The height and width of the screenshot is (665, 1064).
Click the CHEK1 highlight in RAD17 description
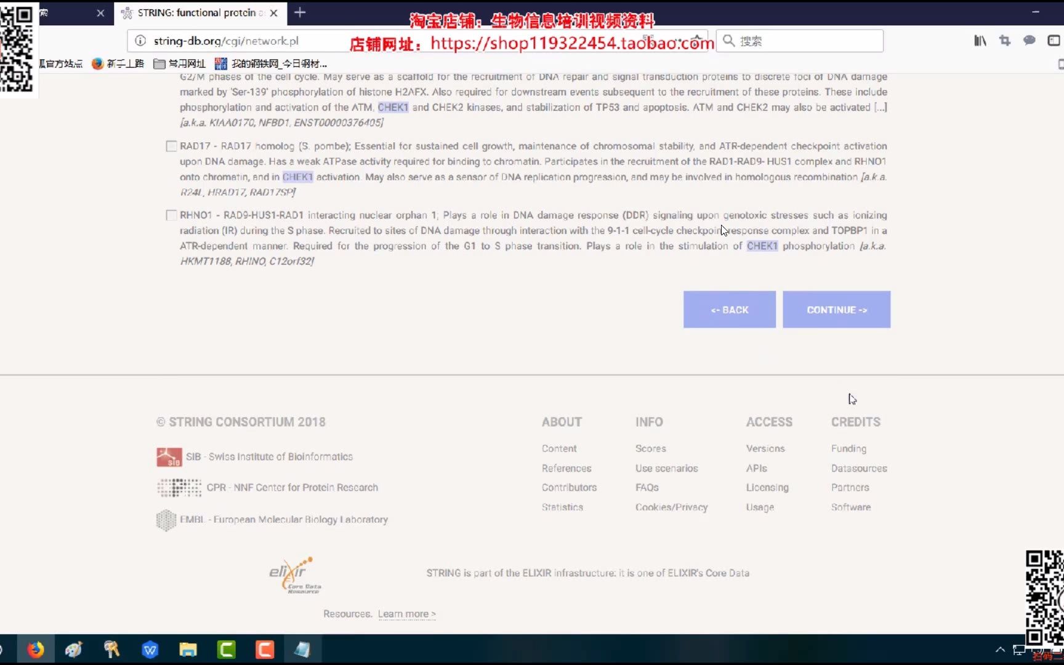click(298, 177)
